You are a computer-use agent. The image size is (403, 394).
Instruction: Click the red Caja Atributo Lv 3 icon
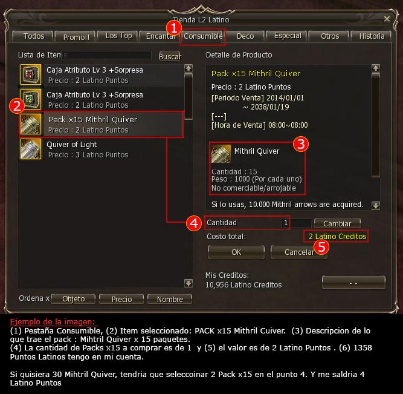click(x=31, y=74)
